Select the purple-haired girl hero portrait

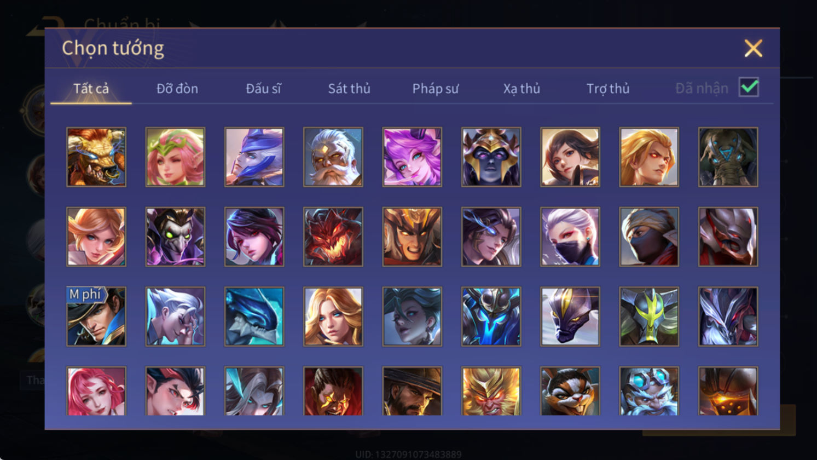click(x=412, y=157)
